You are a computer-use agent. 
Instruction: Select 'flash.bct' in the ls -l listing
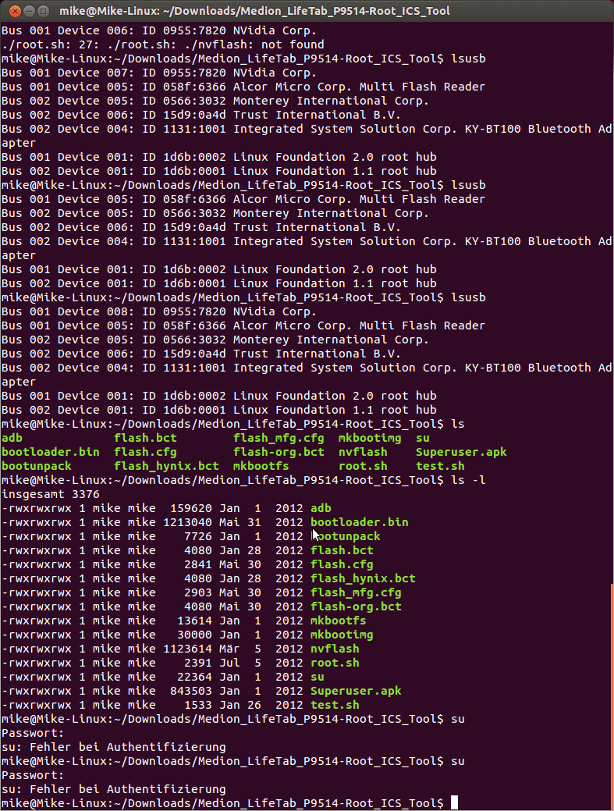[x=342, y=550]
